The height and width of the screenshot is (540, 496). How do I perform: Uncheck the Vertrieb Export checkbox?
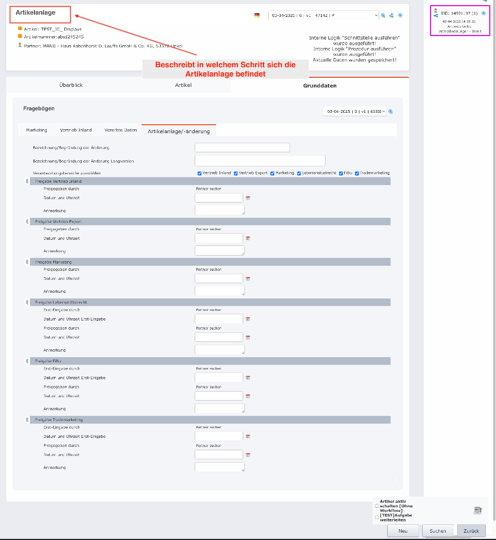(x=236, y=173)
